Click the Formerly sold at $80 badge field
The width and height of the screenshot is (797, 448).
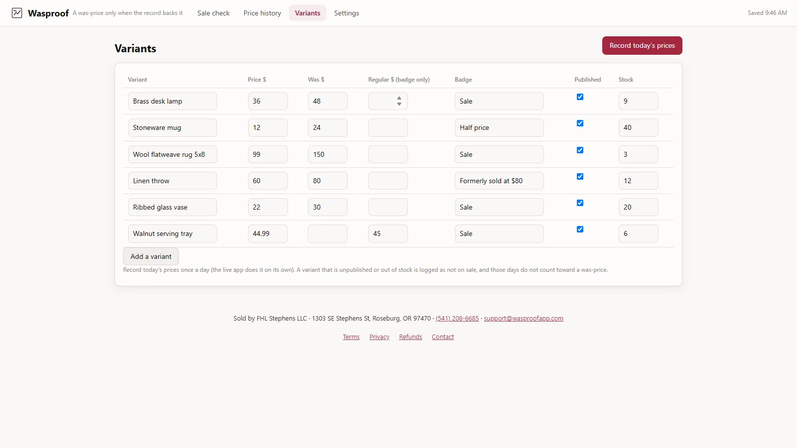click(499, 181)
